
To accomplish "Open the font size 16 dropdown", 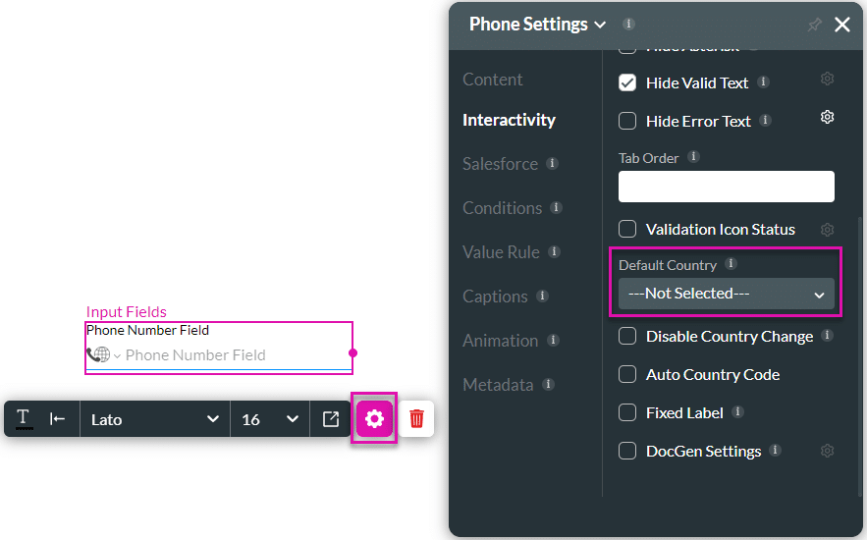I will [270, 419].
